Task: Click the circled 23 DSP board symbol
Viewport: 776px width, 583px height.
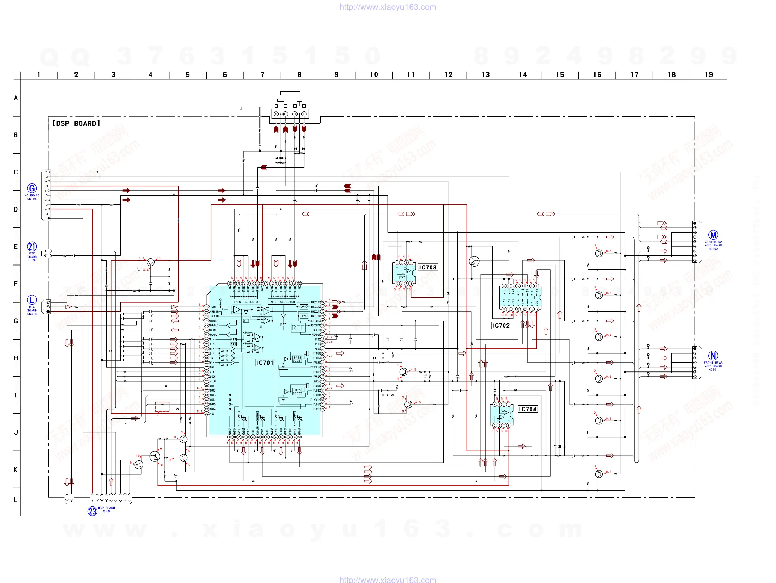Action: click(x=92, y=511)
